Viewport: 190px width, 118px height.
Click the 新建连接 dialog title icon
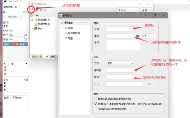[x=61, y=15]
